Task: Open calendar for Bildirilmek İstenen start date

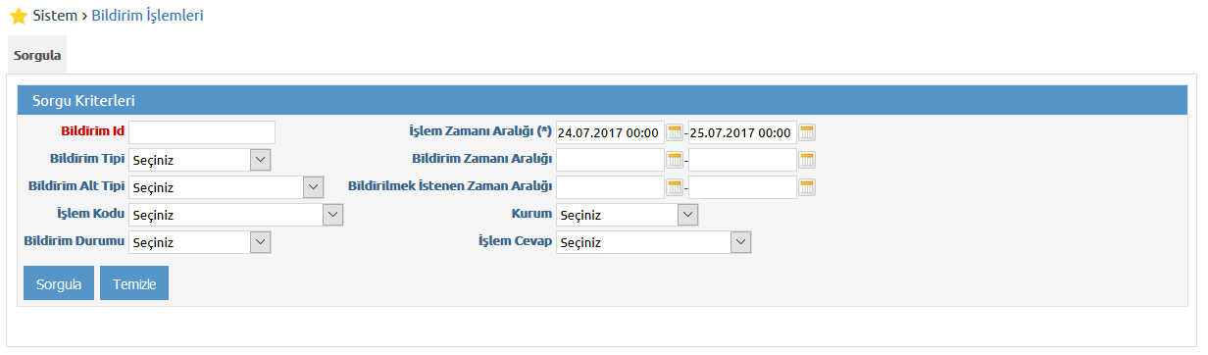Action: [675, 187]
